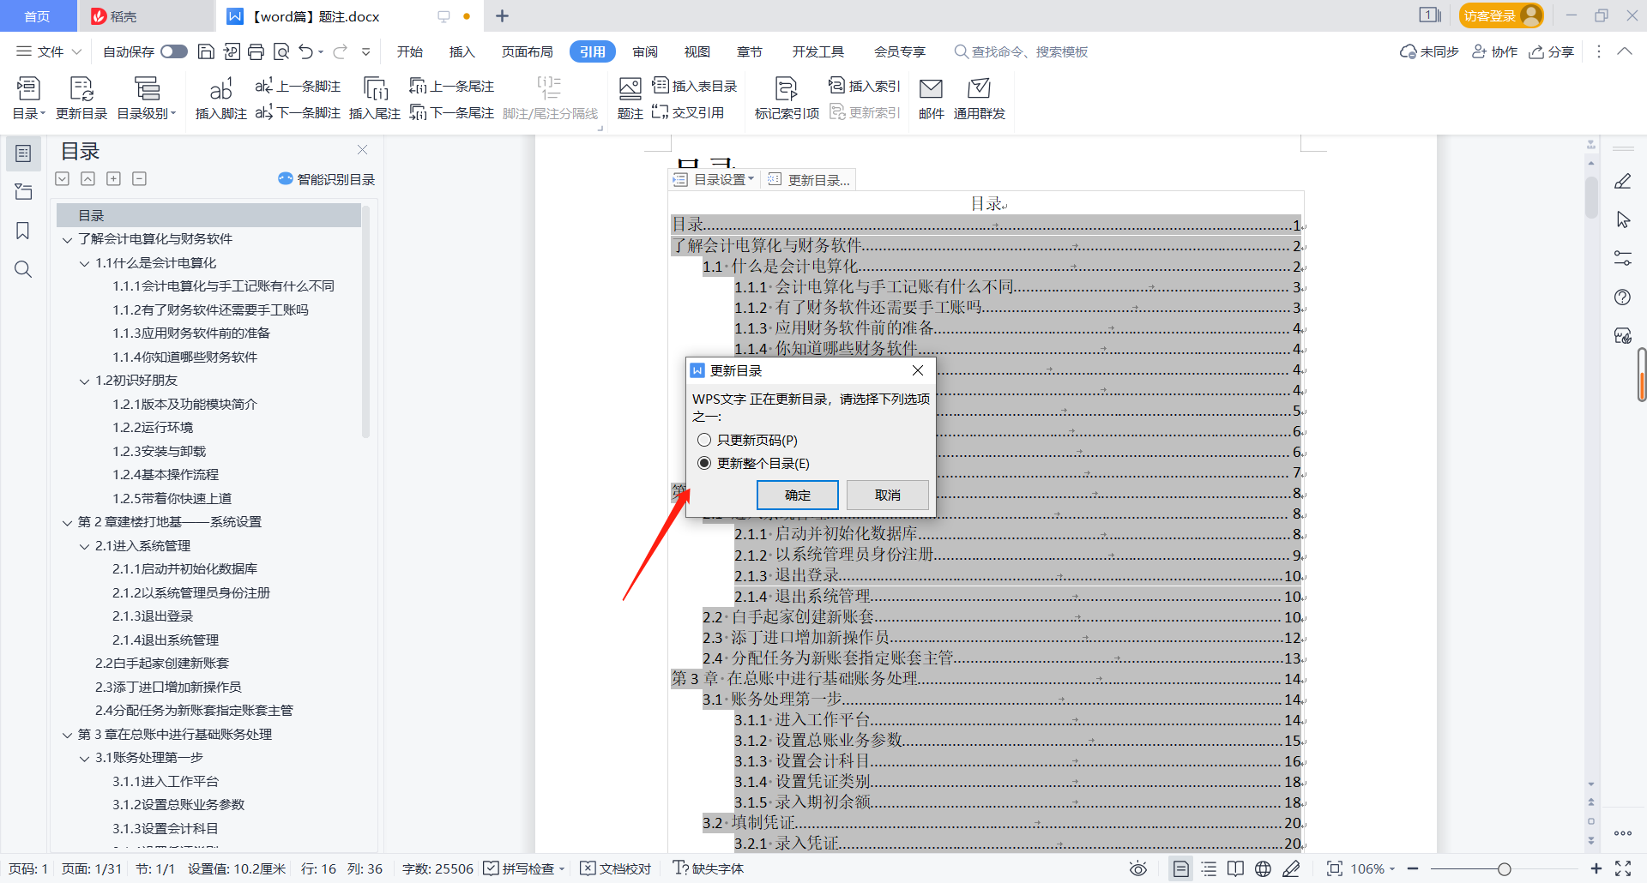Screen dimensions: 1647x883
Task: Click the 更新目录 ribbon icon
Action: 81,98
